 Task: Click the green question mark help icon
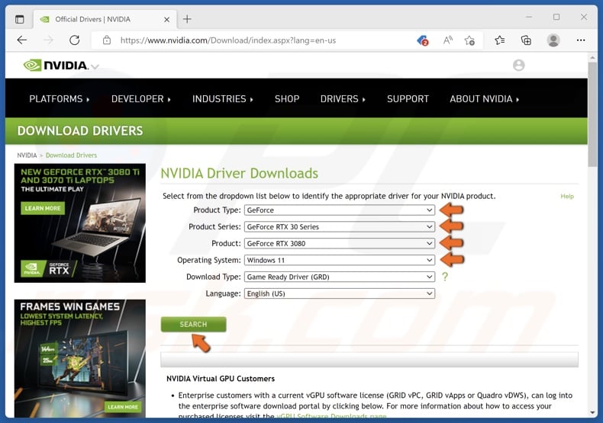pos(445,277)
